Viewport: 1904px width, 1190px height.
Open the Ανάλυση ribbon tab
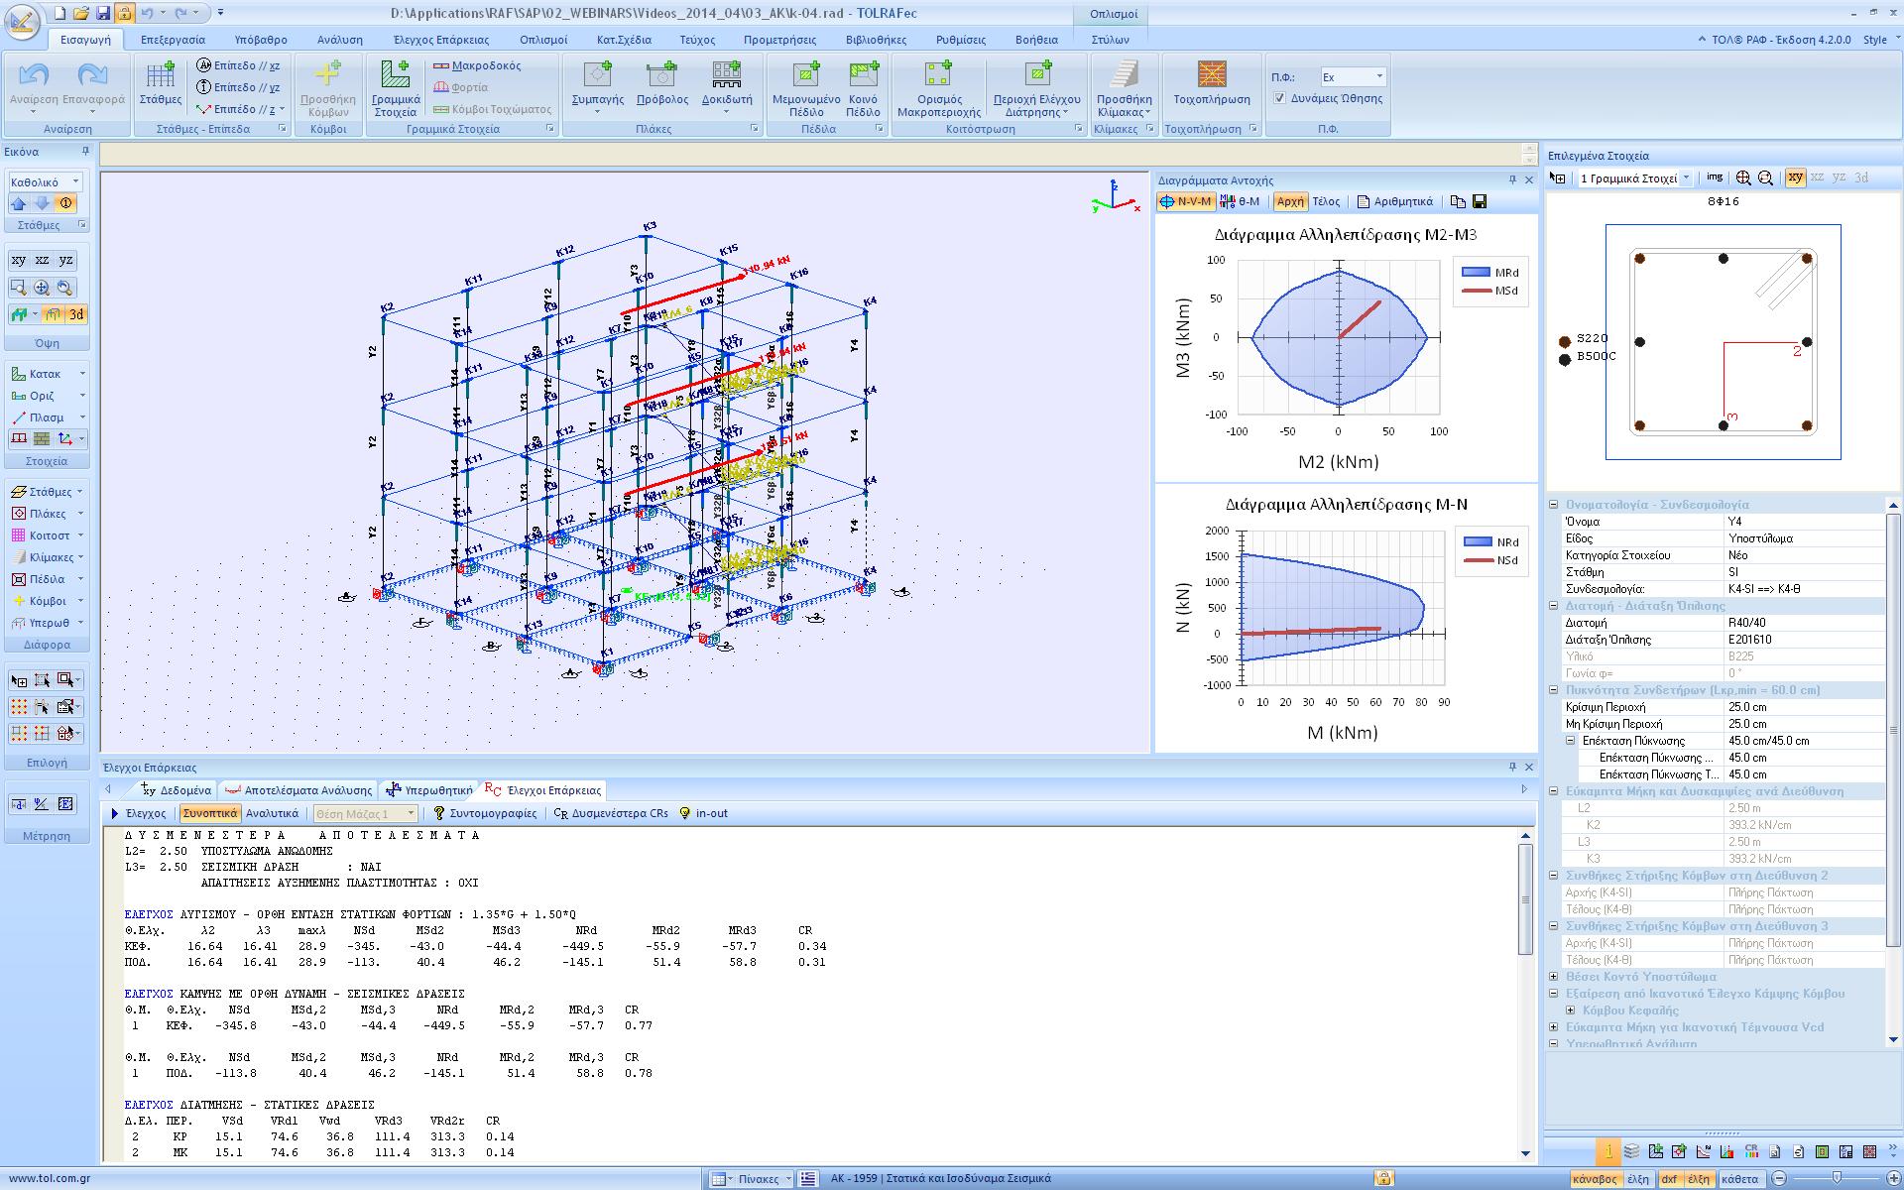pos(339,40)
